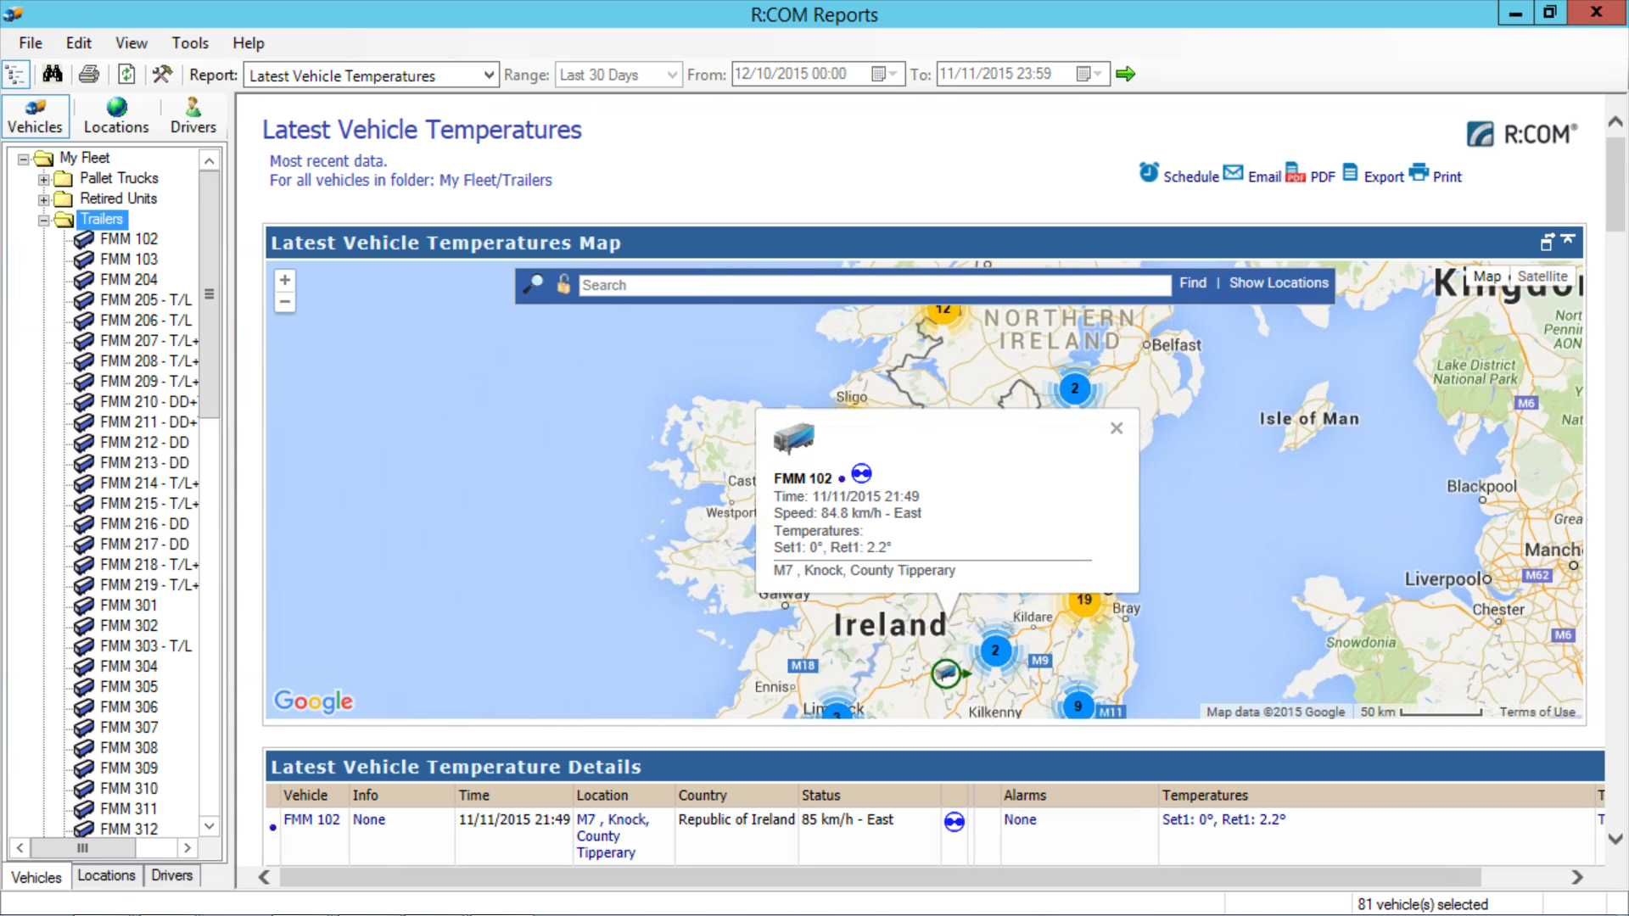Image resolution: width=1629 pixels, height=916 pixels.
Task: Click the map Search input field
Action: click(875, 285)
